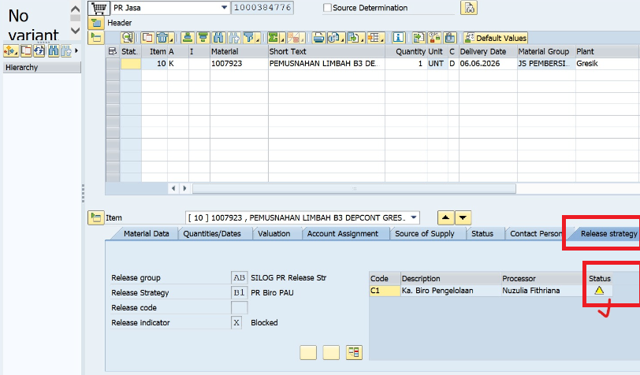Image resolution: width=640 pixels, height=375 pixels.
Task: Sort items ascending in the item toolbar
Action: [x=188, y=38]
